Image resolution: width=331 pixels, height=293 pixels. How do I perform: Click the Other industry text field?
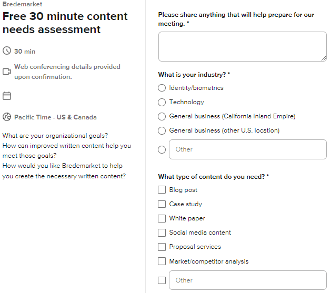247,149
